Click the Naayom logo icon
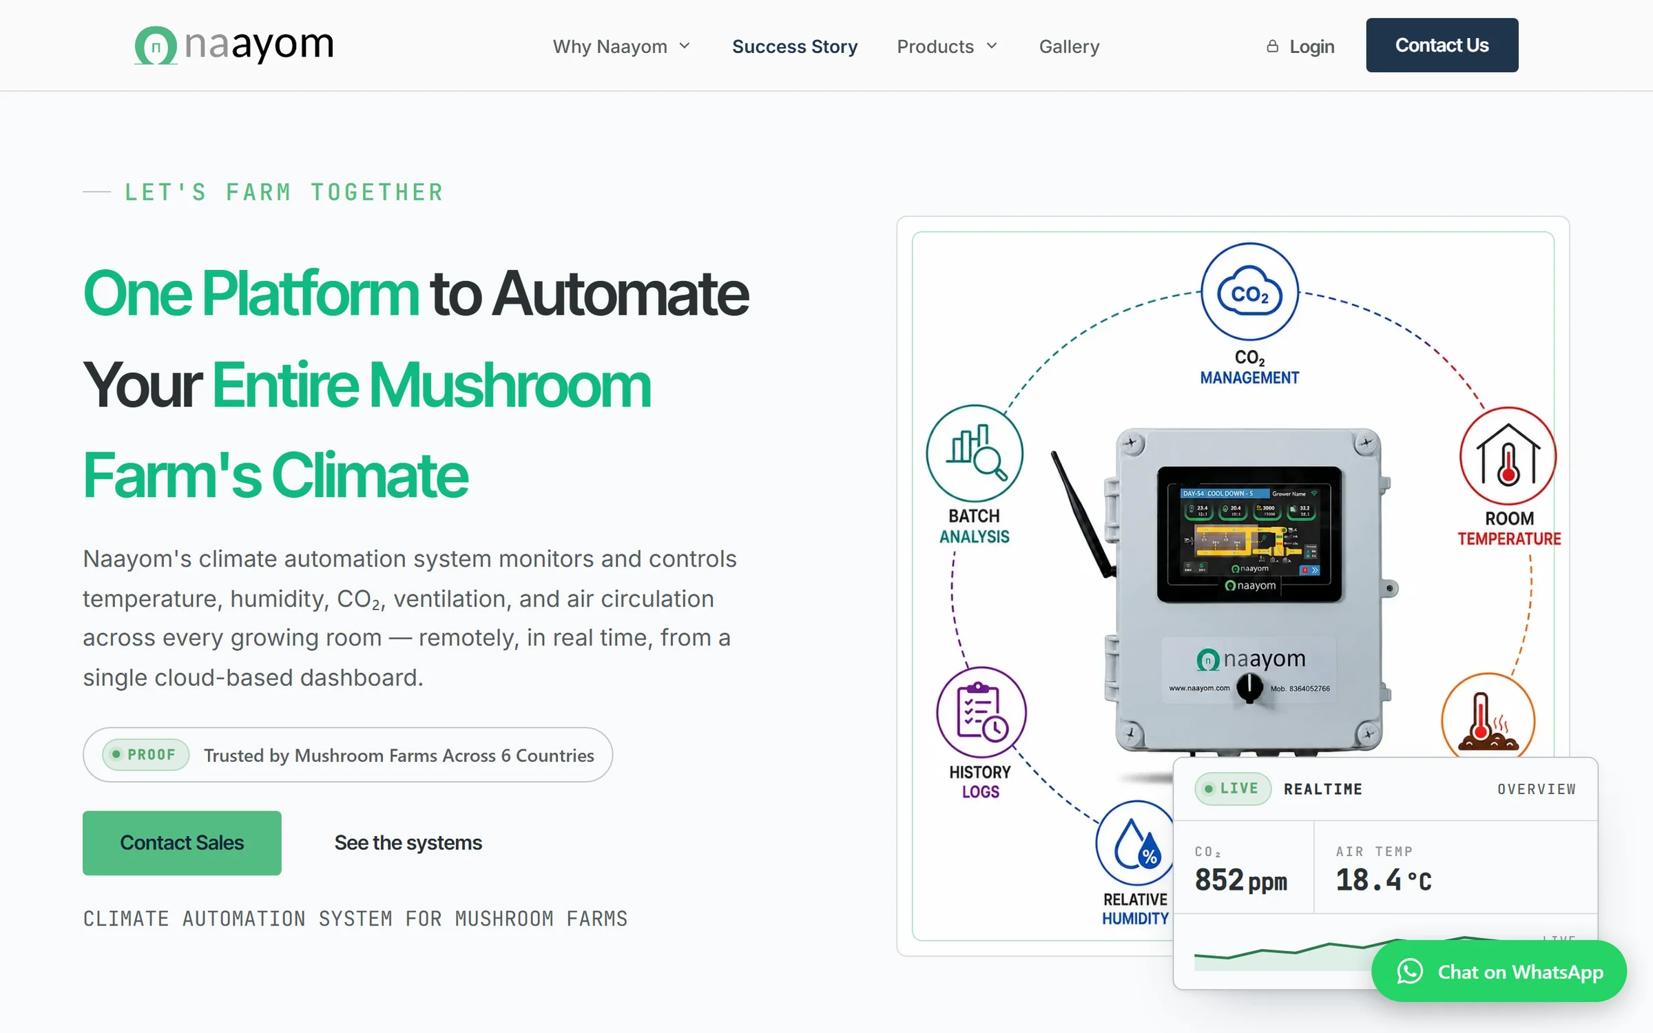This screenshot has width=1653, height=1033. pos(156,45)
